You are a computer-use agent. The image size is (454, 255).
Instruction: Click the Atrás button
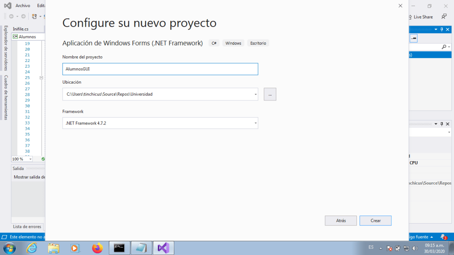click(340, 220)
